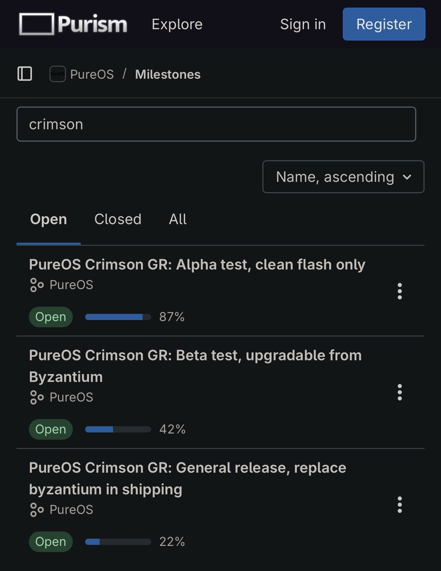Open options for the General release milestone
441x571 pixels.
point(400,505)
